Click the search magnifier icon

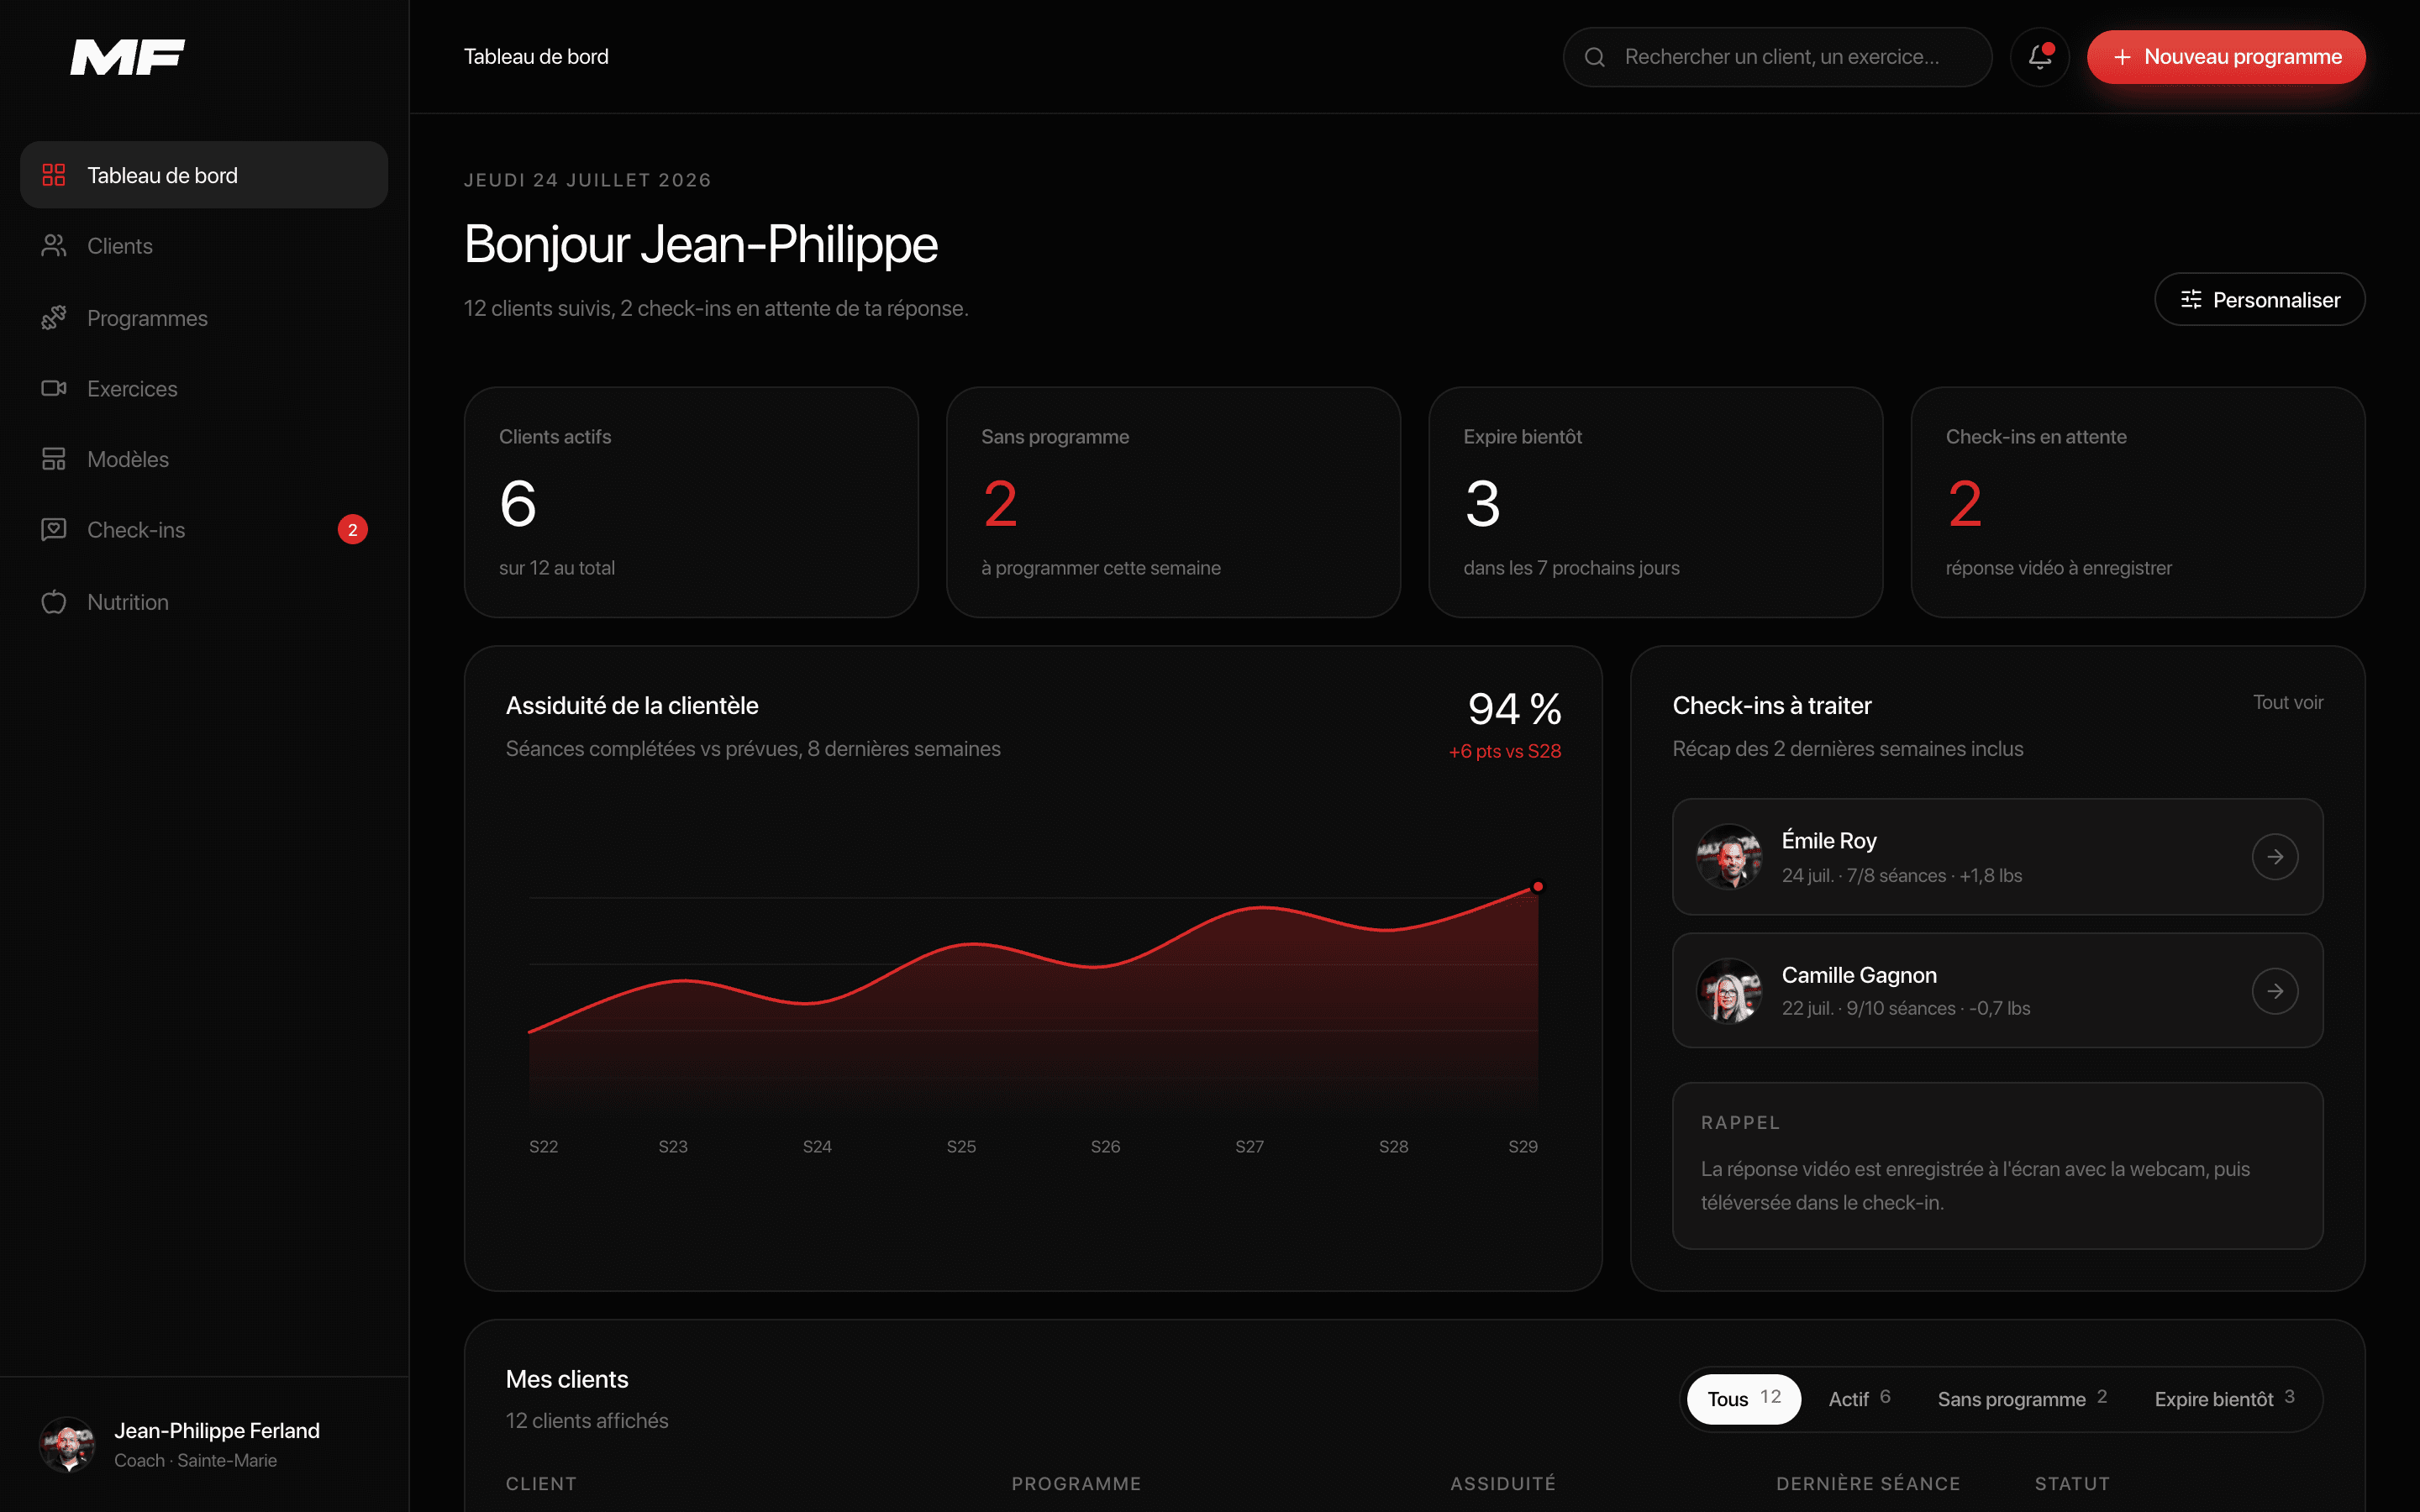[x=1595, y=57]
